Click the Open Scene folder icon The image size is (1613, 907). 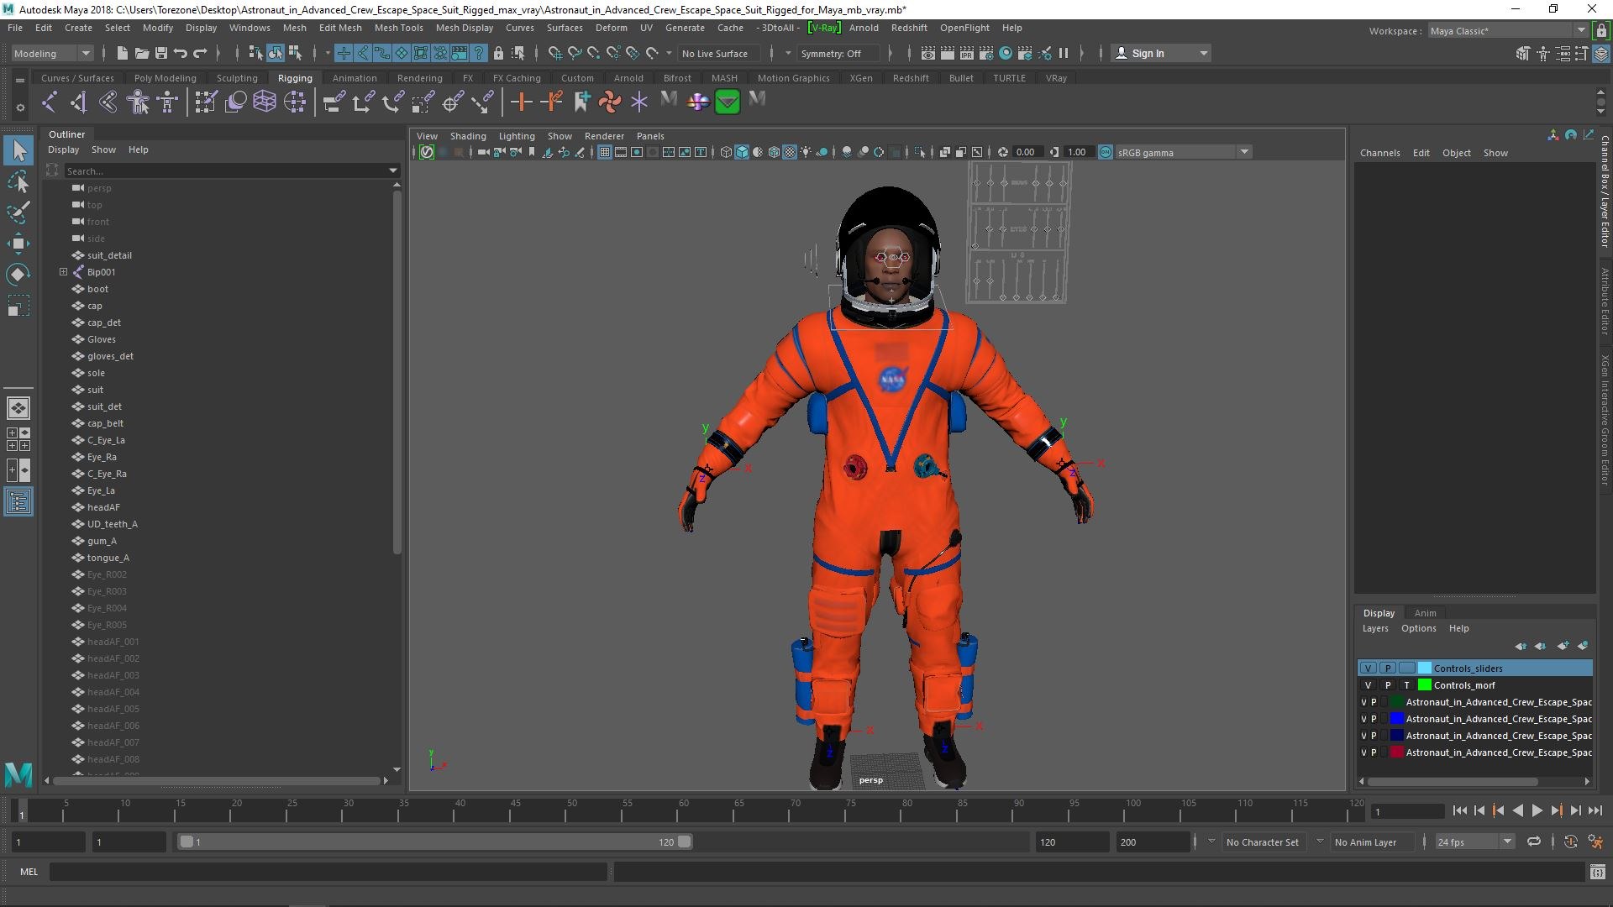(141, 53)
